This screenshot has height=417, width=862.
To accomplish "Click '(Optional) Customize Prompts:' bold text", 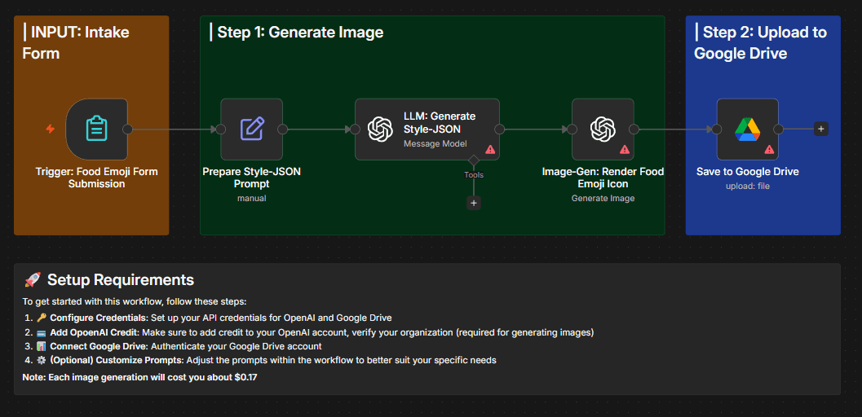I will [x=117, y=361].
